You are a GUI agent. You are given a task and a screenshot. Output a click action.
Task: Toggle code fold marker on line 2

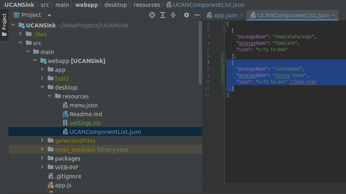pos(225,30)
